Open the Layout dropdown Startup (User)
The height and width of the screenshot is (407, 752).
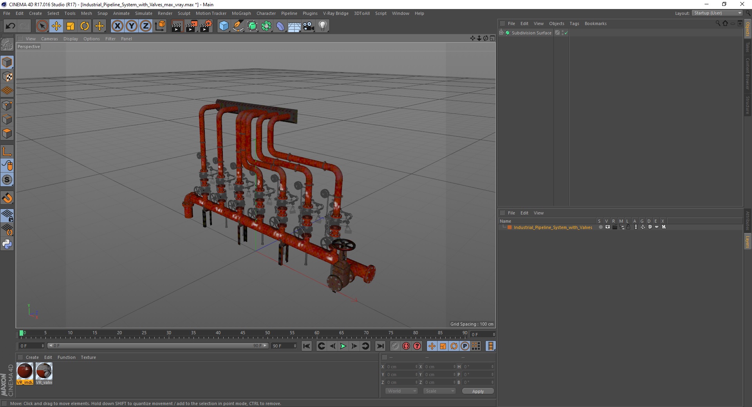coord(718,13)
